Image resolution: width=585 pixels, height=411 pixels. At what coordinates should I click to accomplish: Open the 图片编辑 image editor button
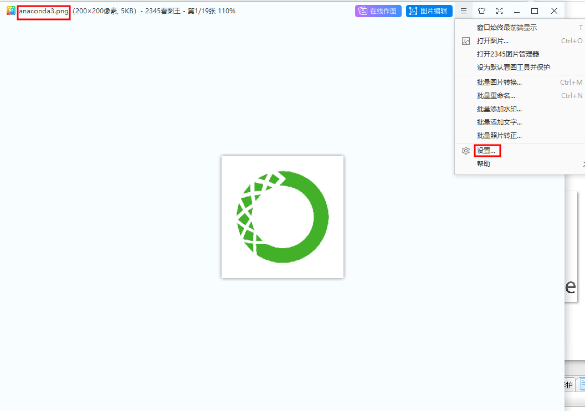(x=429, y=11)
